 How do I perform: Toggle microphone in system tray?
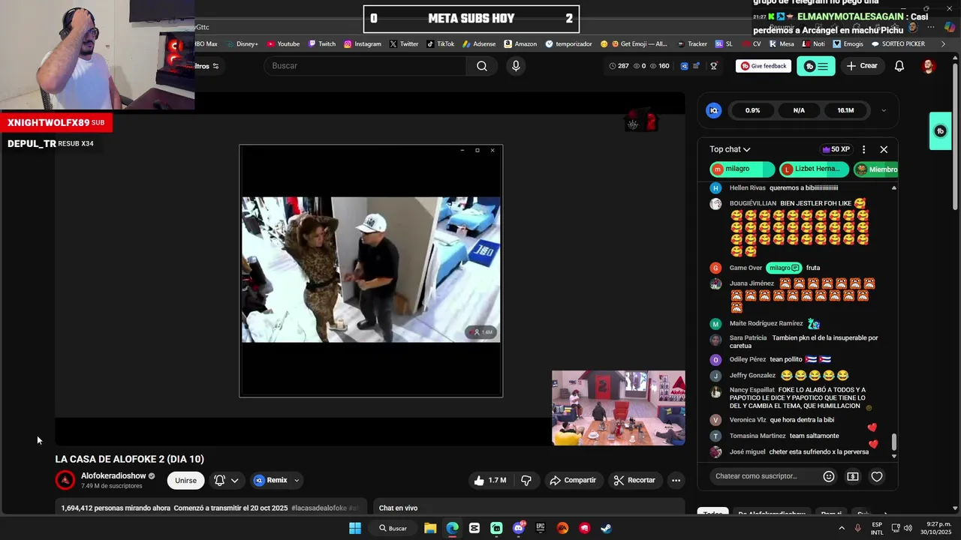click(857, 528)
